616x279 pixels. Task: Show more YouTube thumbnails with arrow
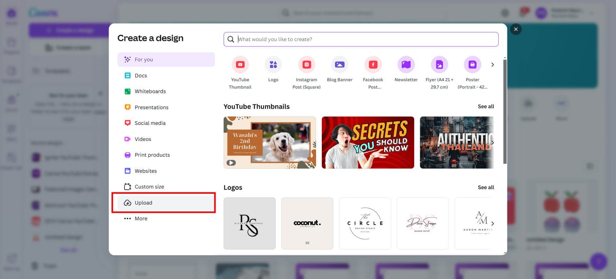click(x=492, y=143)
